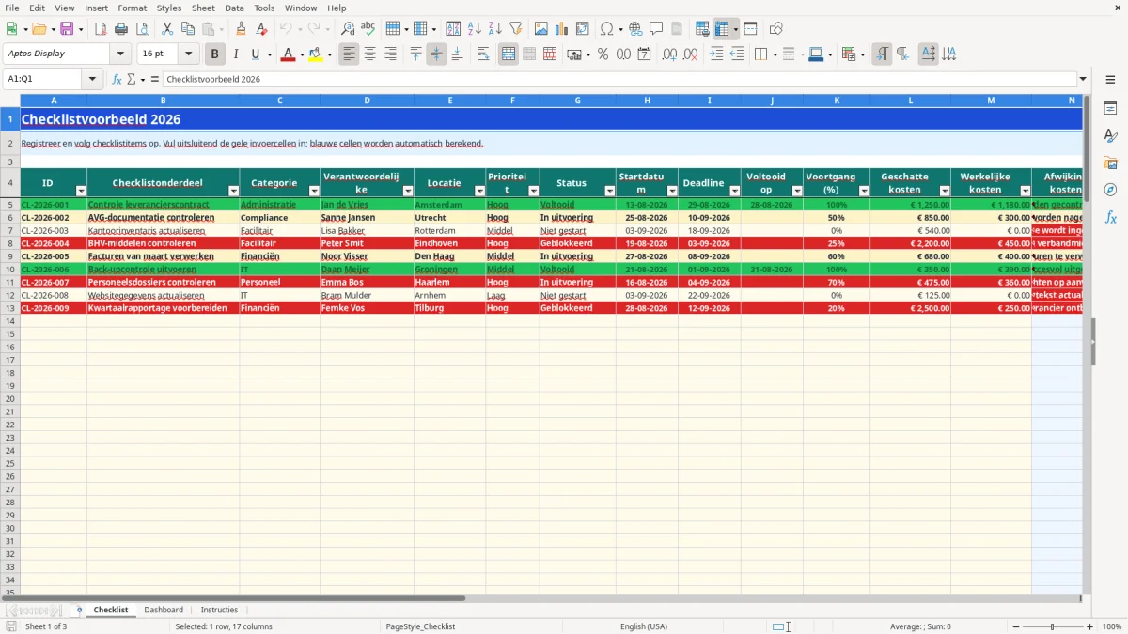Toggle Underline formatting
This screenshot has width=1128, height=634.
[255, 54]
